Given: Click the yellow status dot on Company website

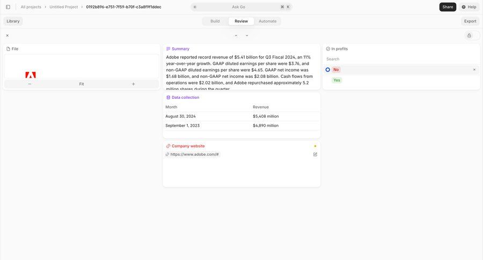Looking at the screenshot, I should pyautogui.click(x=315, y=146).
